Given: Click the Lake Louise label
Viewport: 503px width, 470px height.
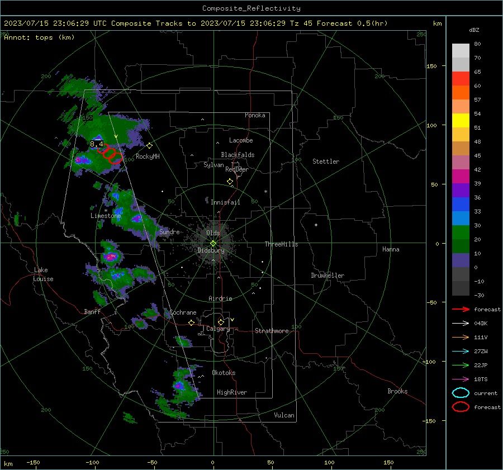Looking at the screenshot, I should pos(44,274).
